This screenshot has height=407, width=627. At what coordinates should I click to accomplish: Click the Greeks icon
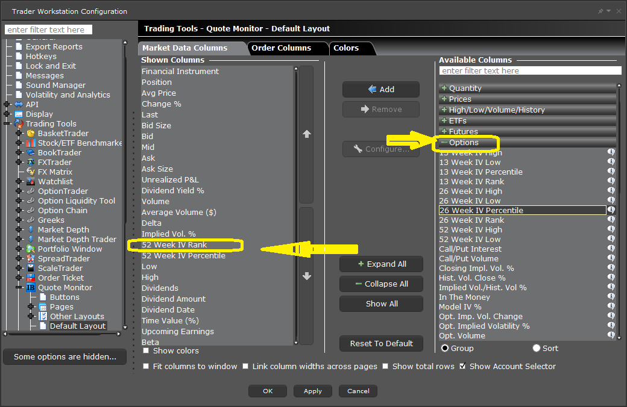[x=31, y=220]
